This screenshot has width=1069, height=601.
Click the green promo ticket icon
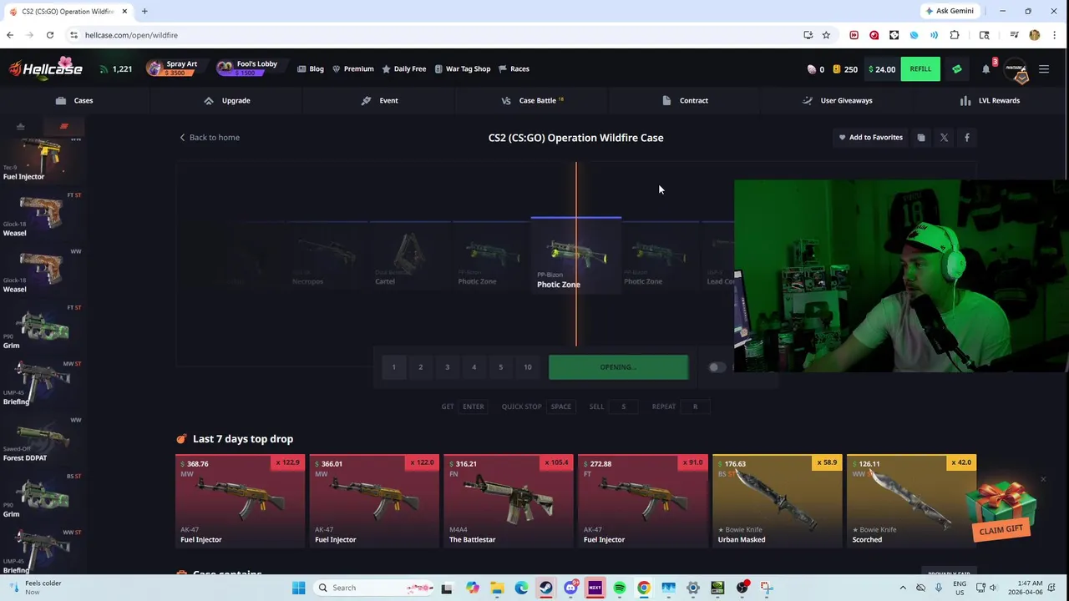[957, 69]
